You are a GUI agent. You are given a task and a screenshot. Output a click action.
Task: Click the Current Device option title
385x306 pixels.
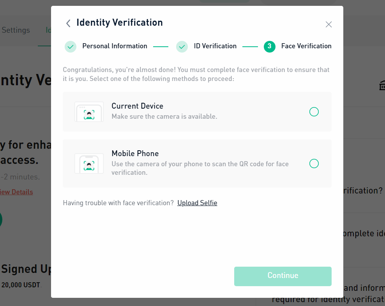137,106
